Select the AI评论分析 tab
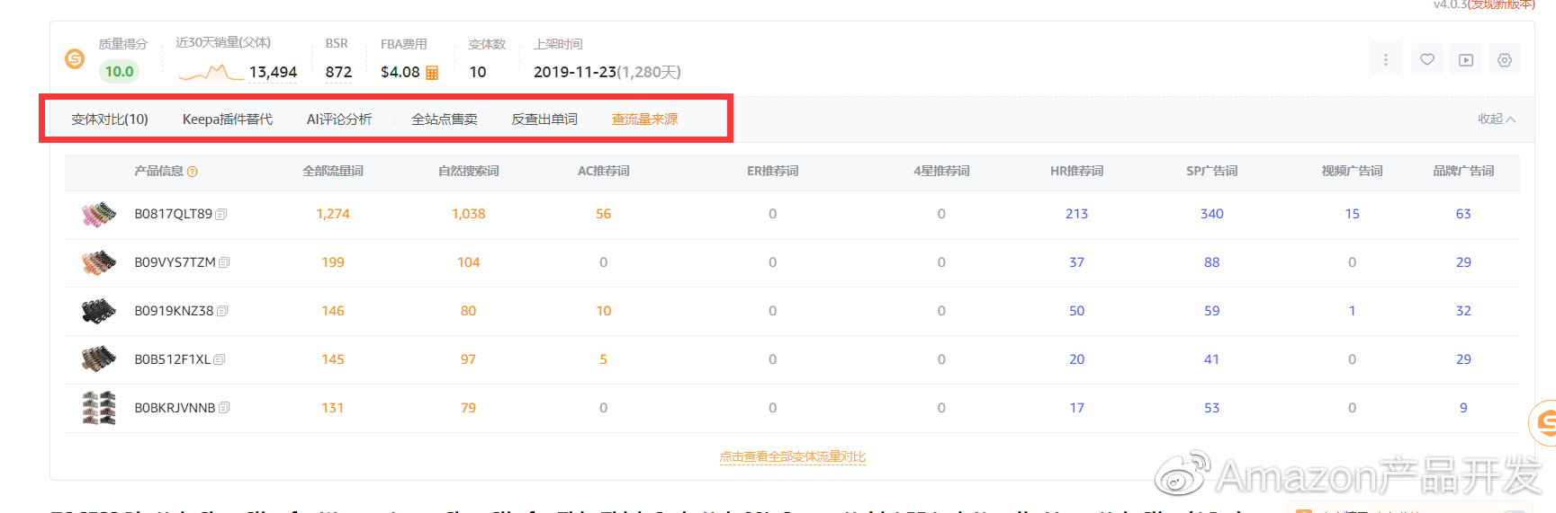 coord(339,119)
